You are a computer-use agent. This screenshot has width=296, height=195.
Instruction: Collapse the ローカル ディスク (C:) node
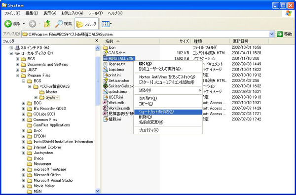click(11, 53)
